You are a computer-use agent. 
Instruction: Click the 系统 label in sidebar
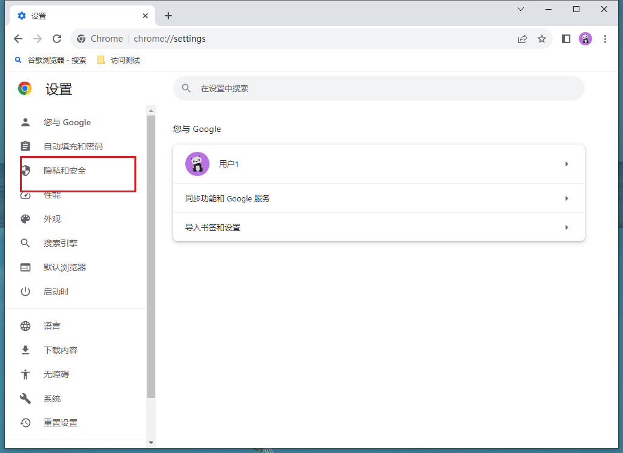[x=52, y=399]
